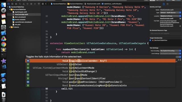The image size is (182, 102).
Task: Choose file location via folder icon
Action: [180, 18]
